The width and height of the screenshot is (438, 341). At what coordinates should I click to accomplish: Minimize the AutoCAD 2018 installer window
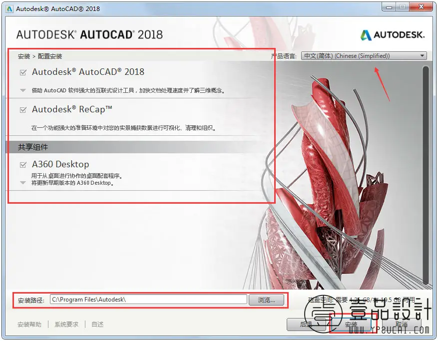point(389,7)
